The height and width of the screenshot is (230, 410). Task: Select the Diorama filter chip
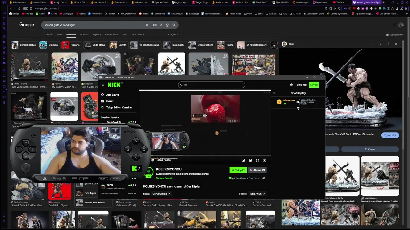point(49,45)
